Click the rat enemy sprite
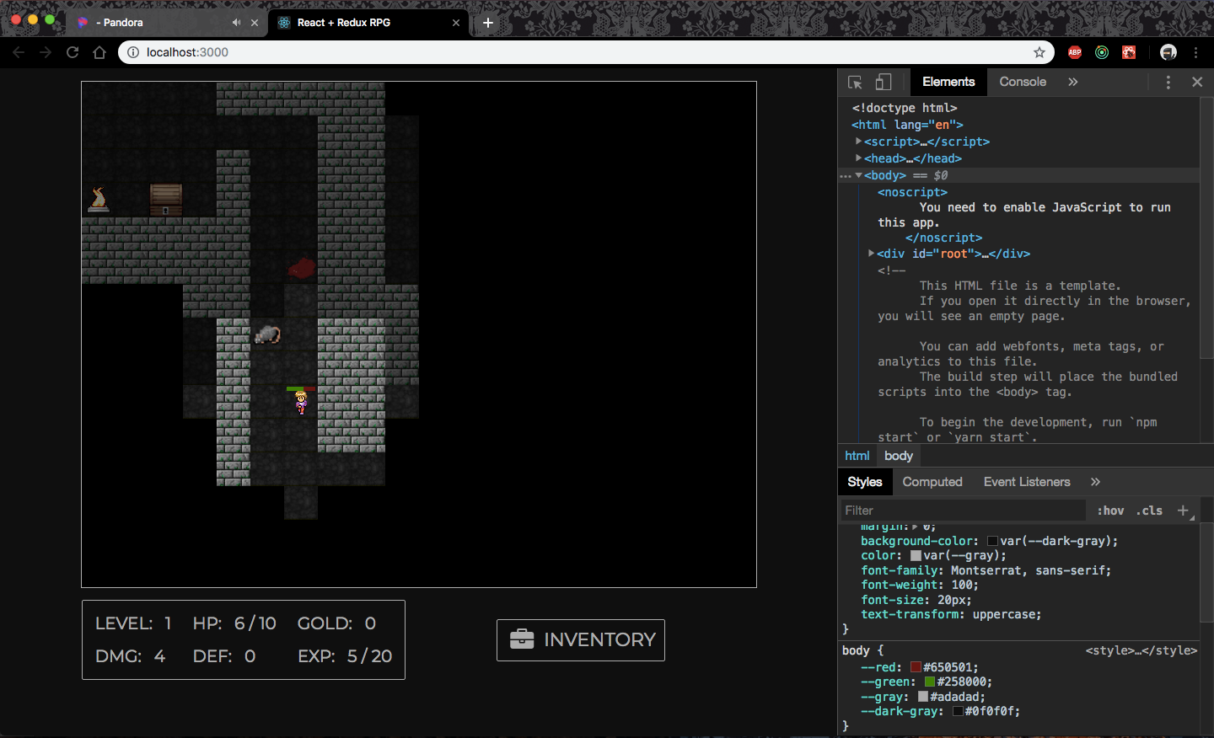 [267, 334]
